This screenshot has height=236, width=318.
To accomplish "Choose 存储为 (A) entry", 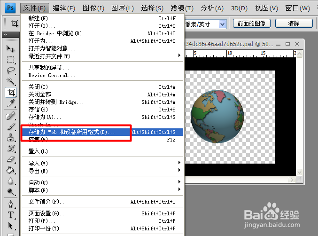I will coord(102,117).
